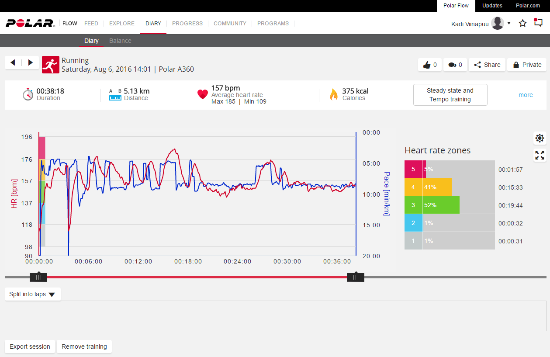
Task: Click the Kadi Viinapuu user name
Action: coord(470,24)
